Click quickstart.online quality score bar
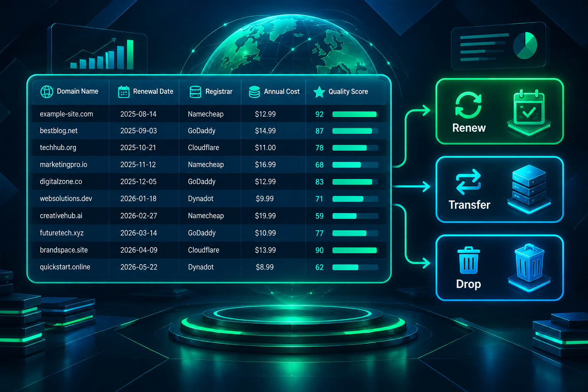Image resolution: width=588 pixels, height=392 pixels. pos(355,267)
